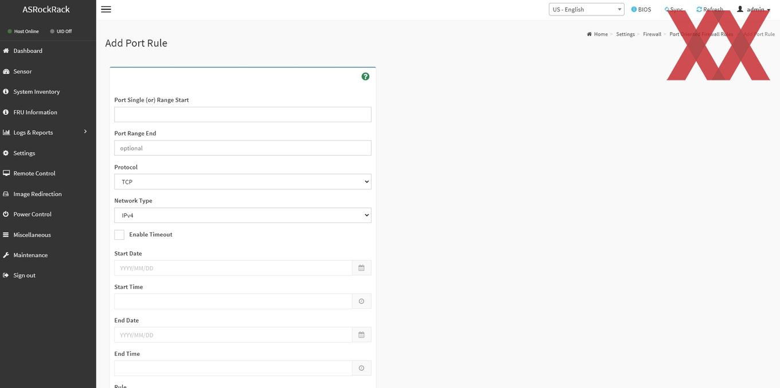The height and width of the screenshot is (388, 780).
Task: Open the End Date calendar picker icon
Action: pyautogui.click(x=361, y=335)
